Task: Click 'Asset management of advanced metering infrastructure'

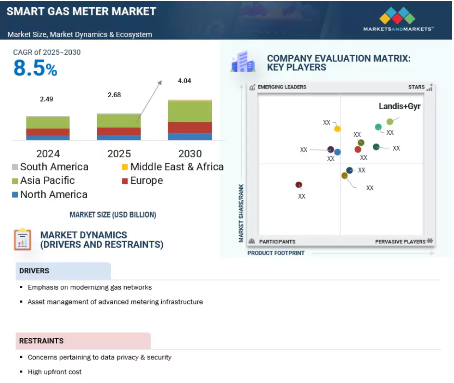Action: tap(115, 302)
